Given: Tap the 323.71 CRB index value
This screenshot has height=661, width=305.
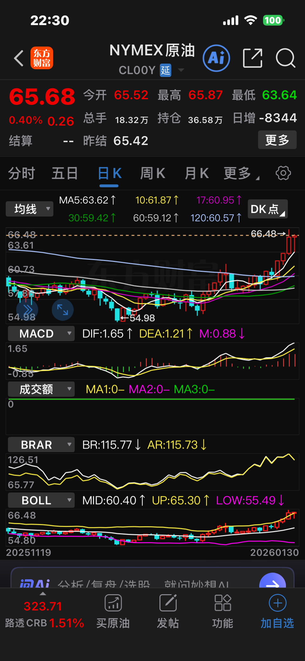Looking at the screenshot, I should [x=43, y=606].
